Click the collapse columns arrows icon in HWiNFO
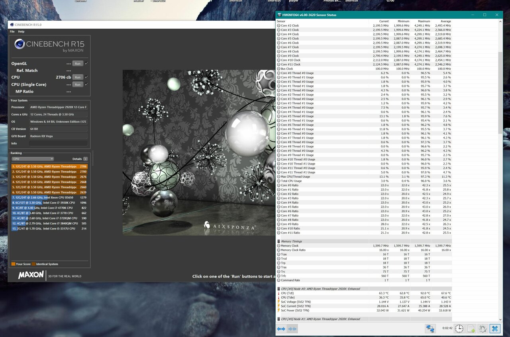This screenshot has width=510, height=337. [292, 329]
